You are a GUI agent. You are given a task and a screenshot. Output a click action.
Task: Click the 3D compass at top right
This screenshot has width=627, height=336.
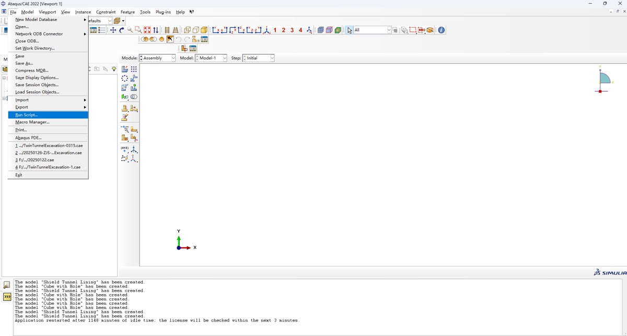tap(603, 80)
